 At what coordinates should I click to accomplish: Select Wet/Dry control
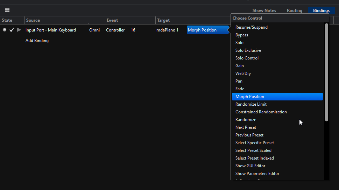pyautogui.click(x=277, y=73)
